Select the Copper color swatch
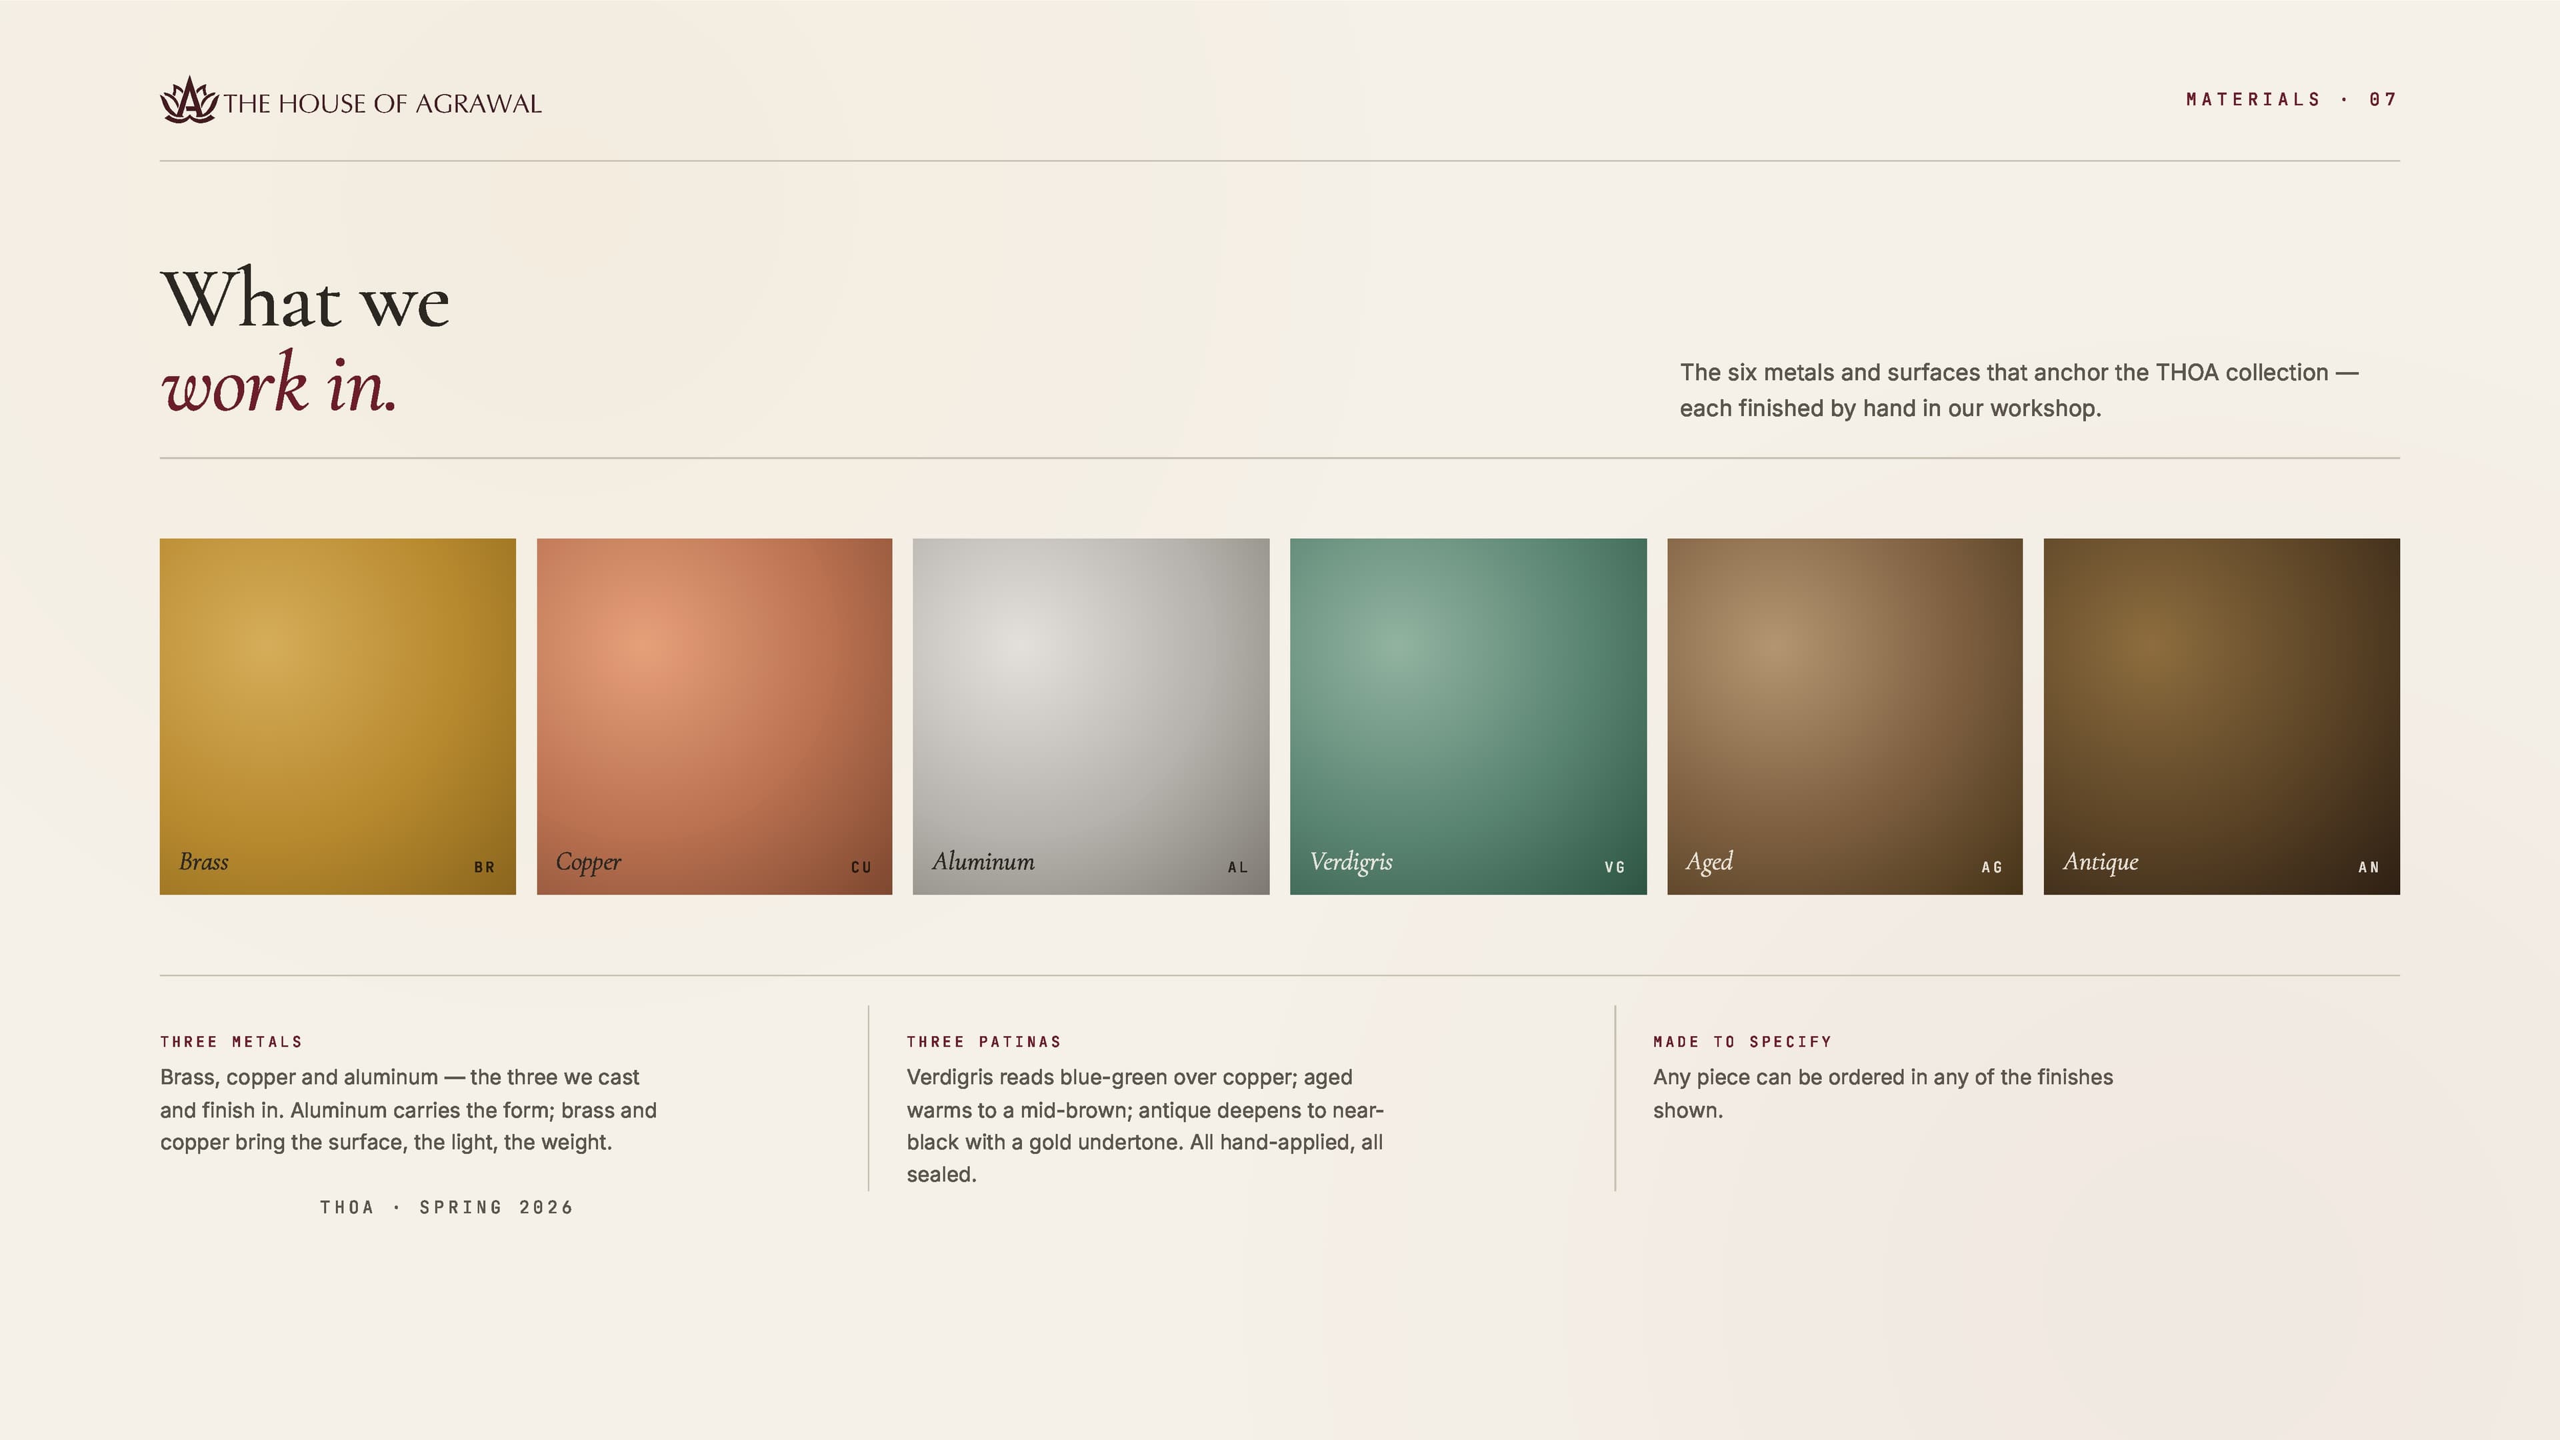The width and height of the screenshot is (2560, 1440). click(715, 717)
